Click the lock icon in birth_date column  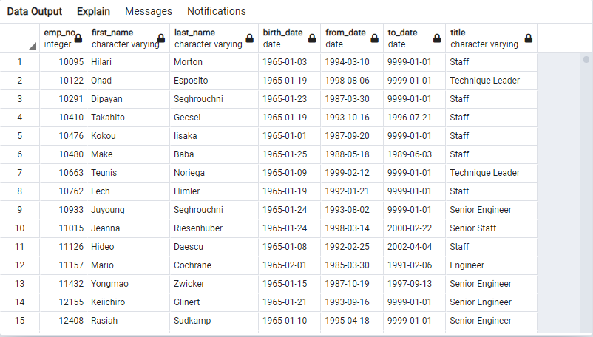(311, 38)
